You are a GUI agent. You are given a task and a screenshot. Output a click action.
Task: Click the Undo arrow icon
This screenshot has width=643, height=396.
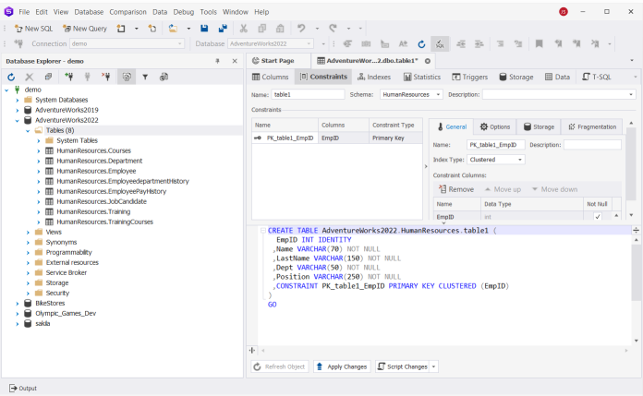(301, 29)
